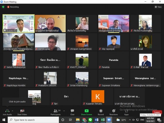Open Cortana circle icon on taskbar

point(63,120)
